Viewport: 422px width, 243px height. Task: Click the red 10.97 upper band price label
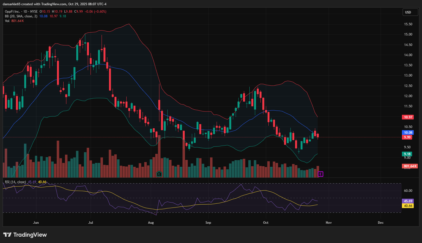pos(407,116)
